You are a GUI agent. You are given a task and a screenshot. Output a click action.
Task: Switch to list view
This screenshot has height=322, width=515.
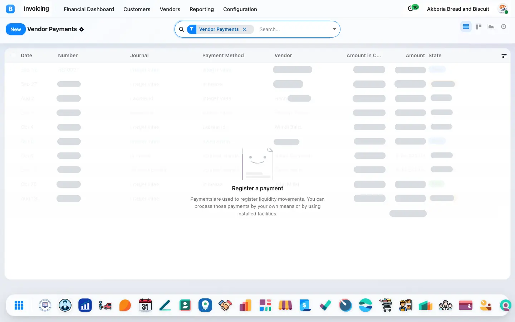(x=466, y=26)
